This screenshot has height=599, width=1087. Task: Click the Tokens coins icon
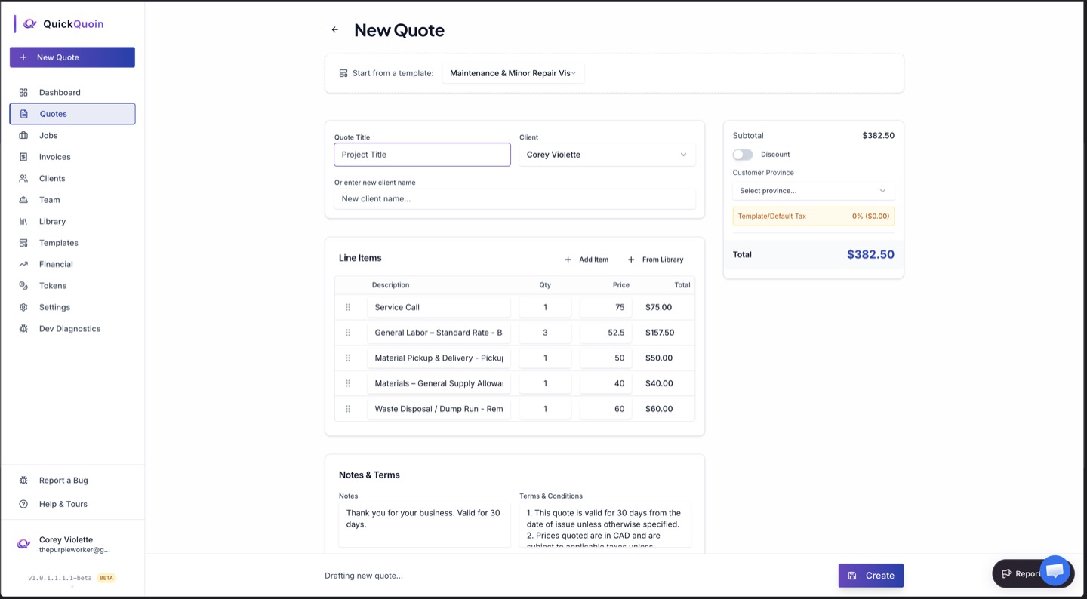(x=23, y=286)
